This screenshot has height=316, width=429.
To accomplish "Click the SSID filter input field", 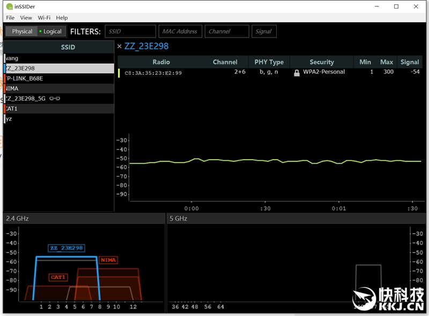I will click(x=130, y=31).
